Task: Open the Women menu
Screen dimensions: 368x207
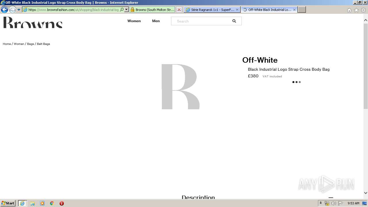Action: click(134, 21)
